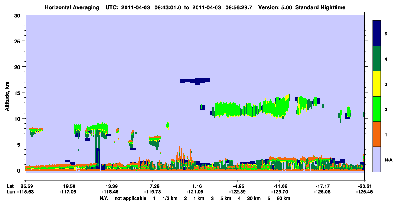Click longitude value -118.45
Image resolution: width=405 pixels, height=207 pixels.
(x=110, y=192)
